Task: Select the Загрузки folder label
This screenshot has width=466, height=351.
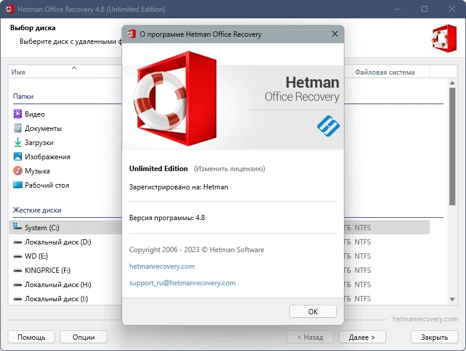Action: click(x=39, y=143)
